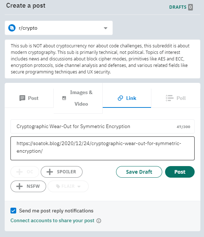Click the image icon on Images & Video tab

(64, 98)
